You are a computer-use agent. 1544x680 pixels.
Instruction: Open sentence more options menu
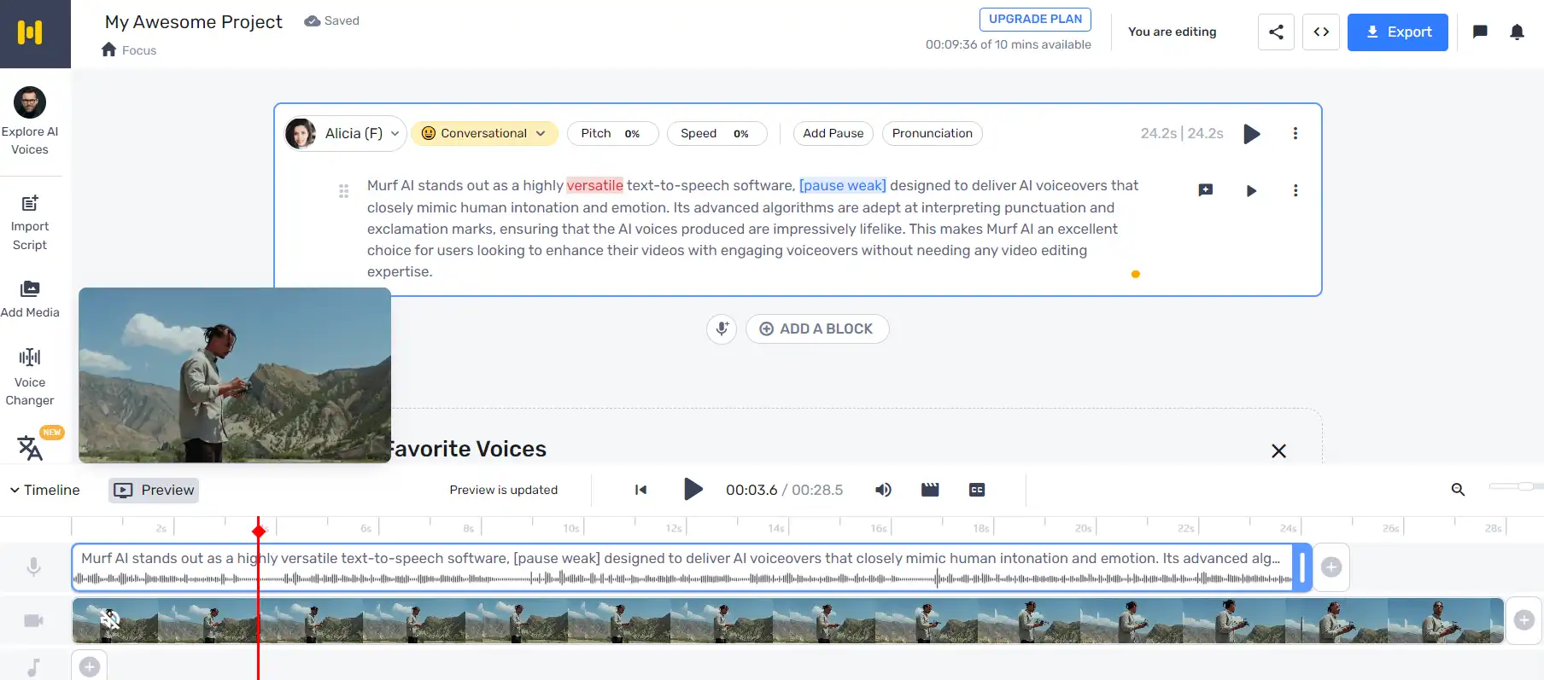[x=1295, y=190]
